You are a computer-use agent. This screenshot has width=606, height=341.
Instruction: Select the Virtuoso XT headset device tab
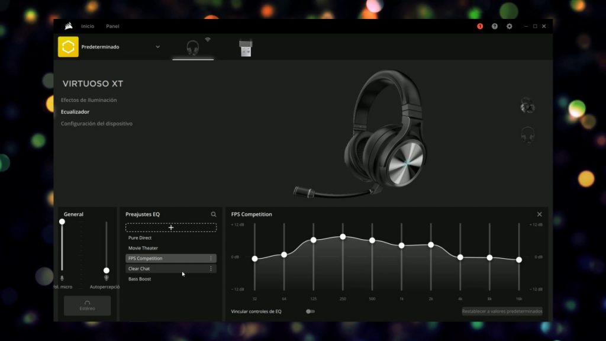tap(193, 47)
